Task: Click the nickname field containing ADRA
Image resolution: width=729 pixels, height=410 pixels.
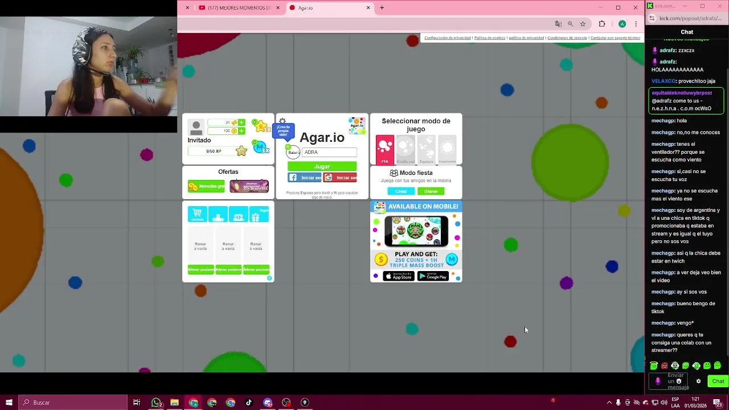Action: [x=329, y=152]
